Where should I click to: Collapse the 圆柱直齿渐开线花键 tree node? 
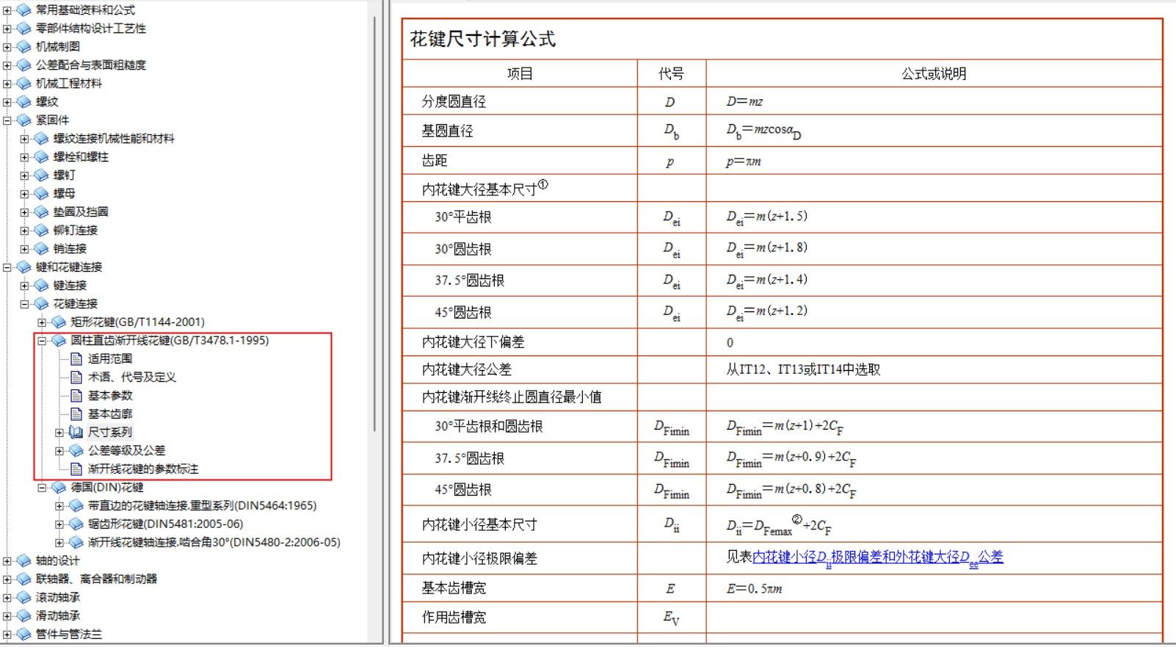tap(43, 341)
